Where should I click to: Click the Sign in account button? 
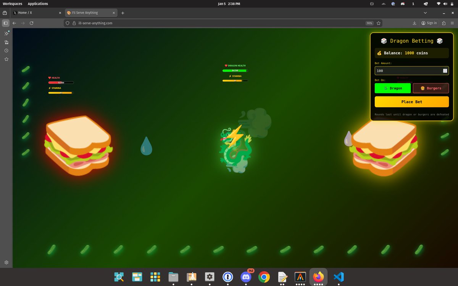[429, 23]
